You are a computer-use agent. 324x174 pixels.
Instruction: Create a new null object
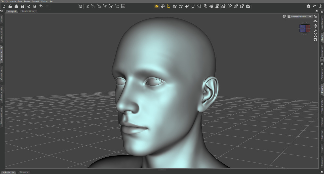(x=117, y=6)
